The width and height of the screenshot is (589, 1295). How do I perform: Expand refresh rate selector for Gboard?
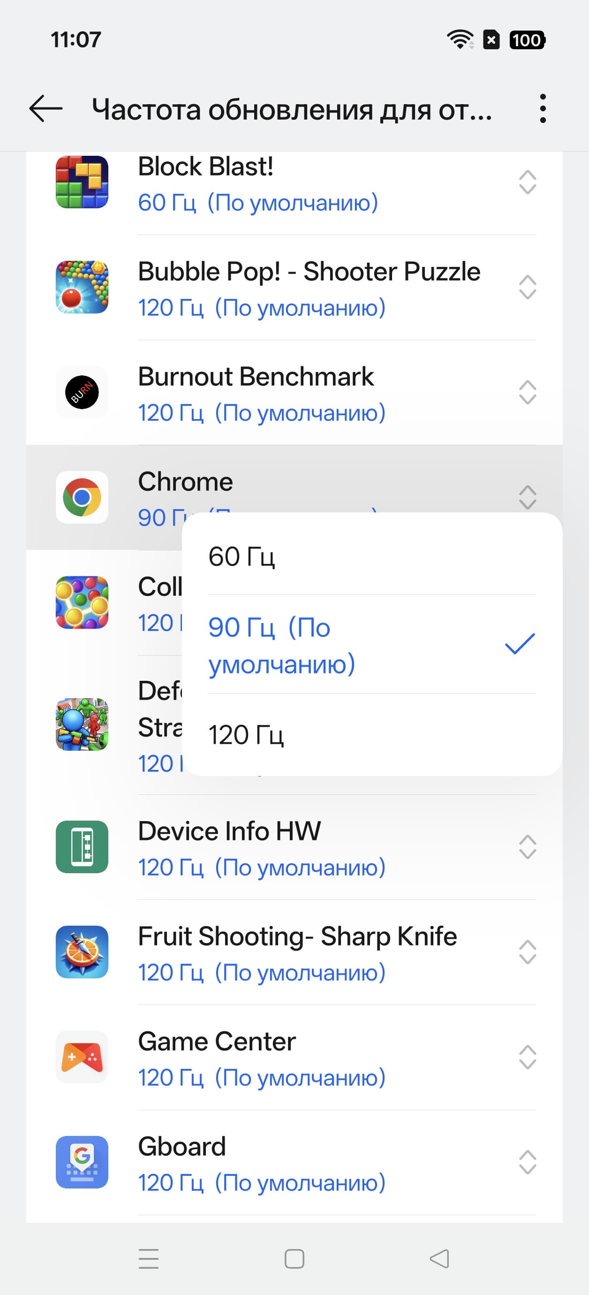coord(527,1162)
